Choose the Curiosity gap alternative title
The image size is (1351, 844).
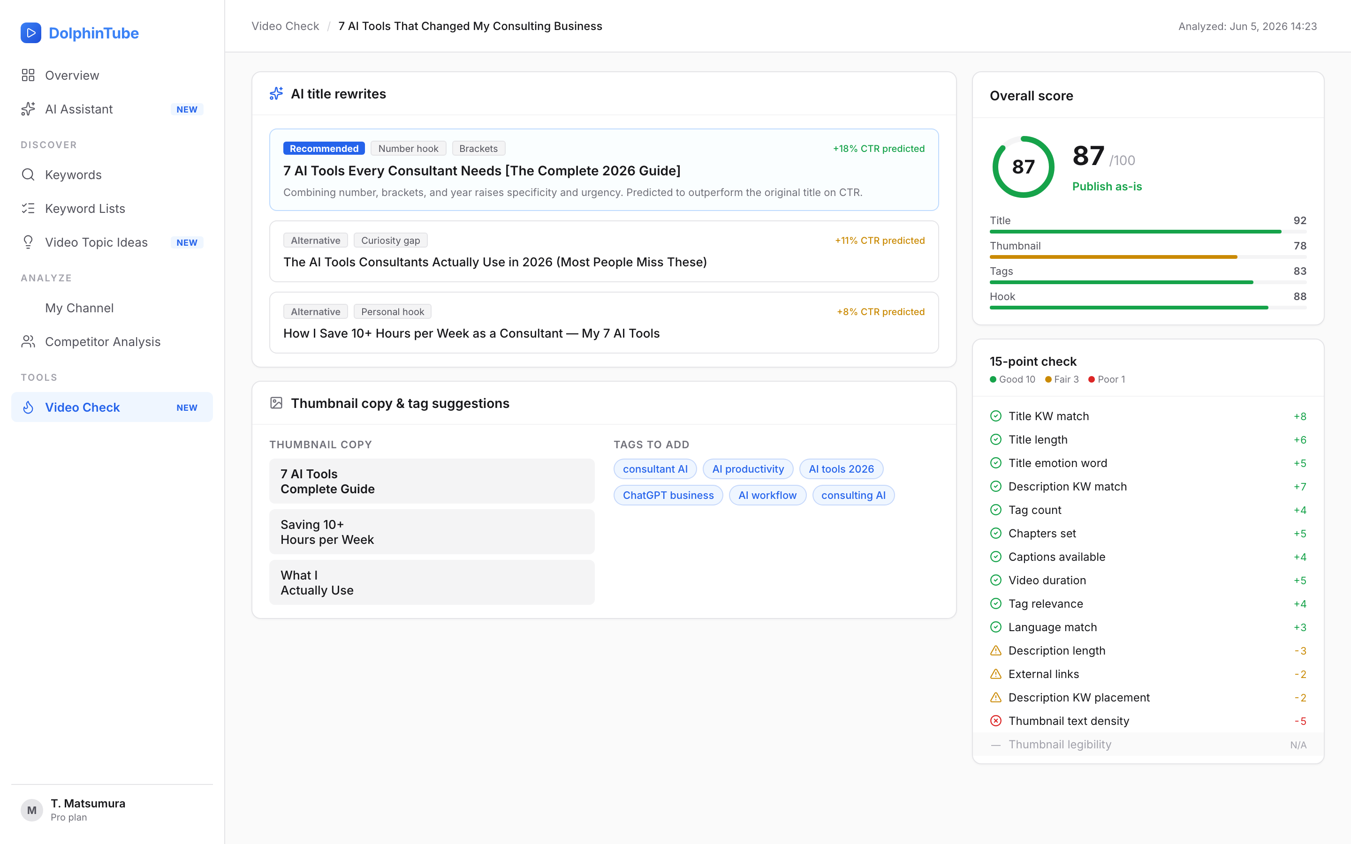click(603, 251)
